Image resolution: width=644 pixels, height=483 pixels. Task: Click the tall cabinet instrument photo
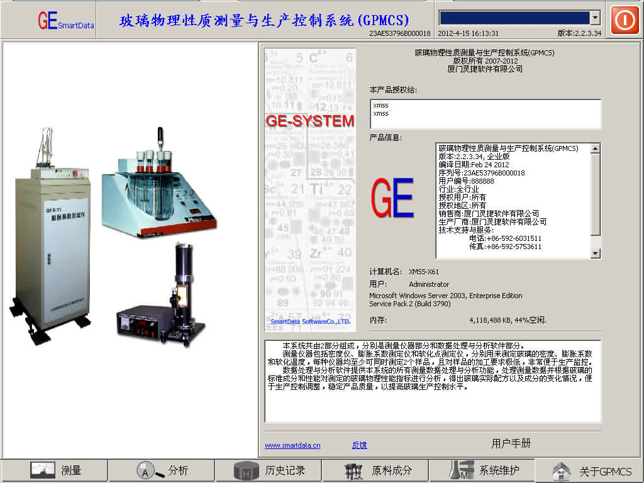coord(50,236)
